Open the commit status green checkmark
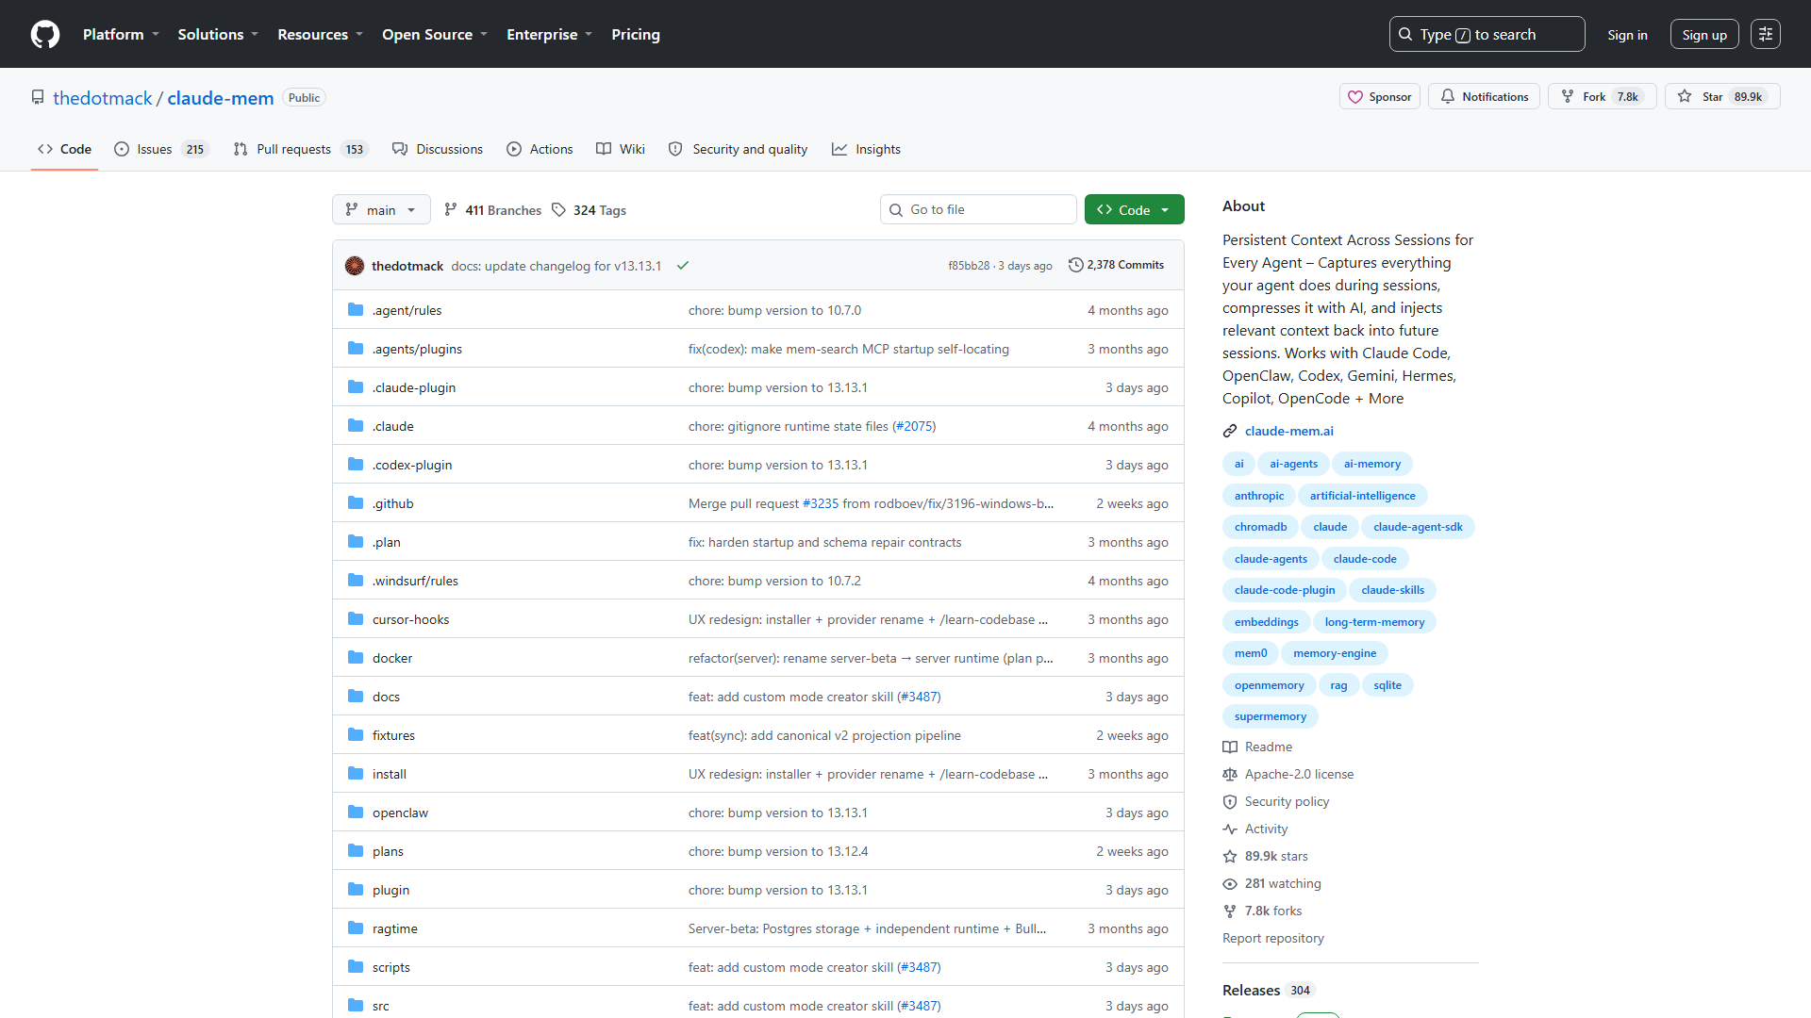The image size is (1811, 1018). pyautogui.click(x=683, y=266)
